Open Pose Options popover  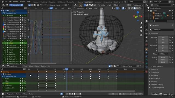(138, 5)
